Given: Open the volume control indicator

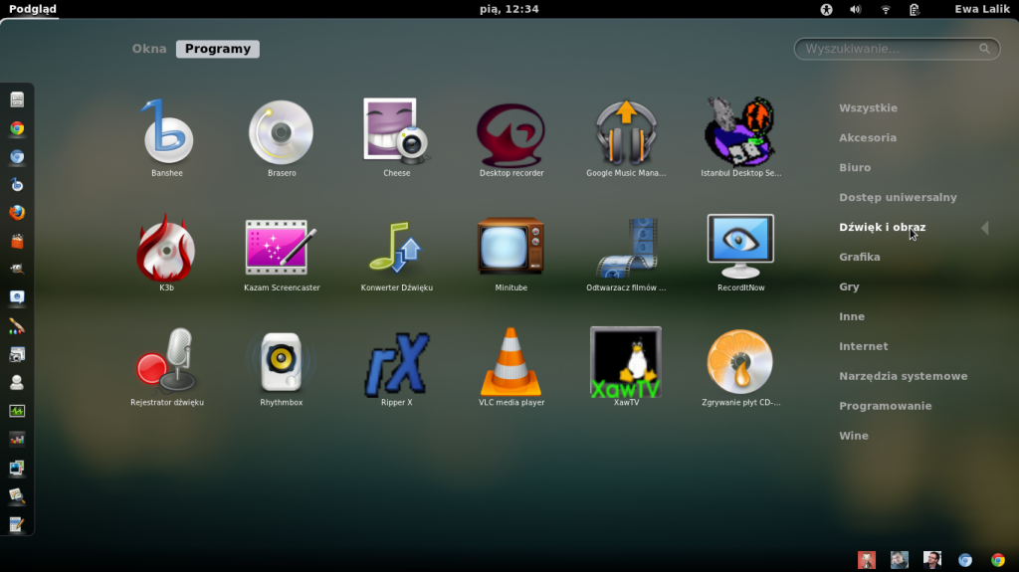Looking at the screenshot, I should pyautogui.click(x=855, y=9).
